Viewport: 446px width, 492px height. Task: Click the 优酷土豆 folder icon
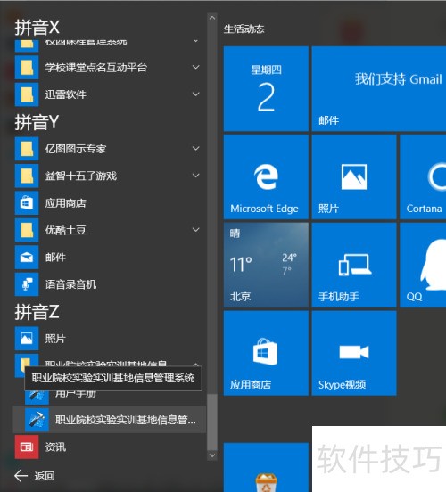coord(27,230)
